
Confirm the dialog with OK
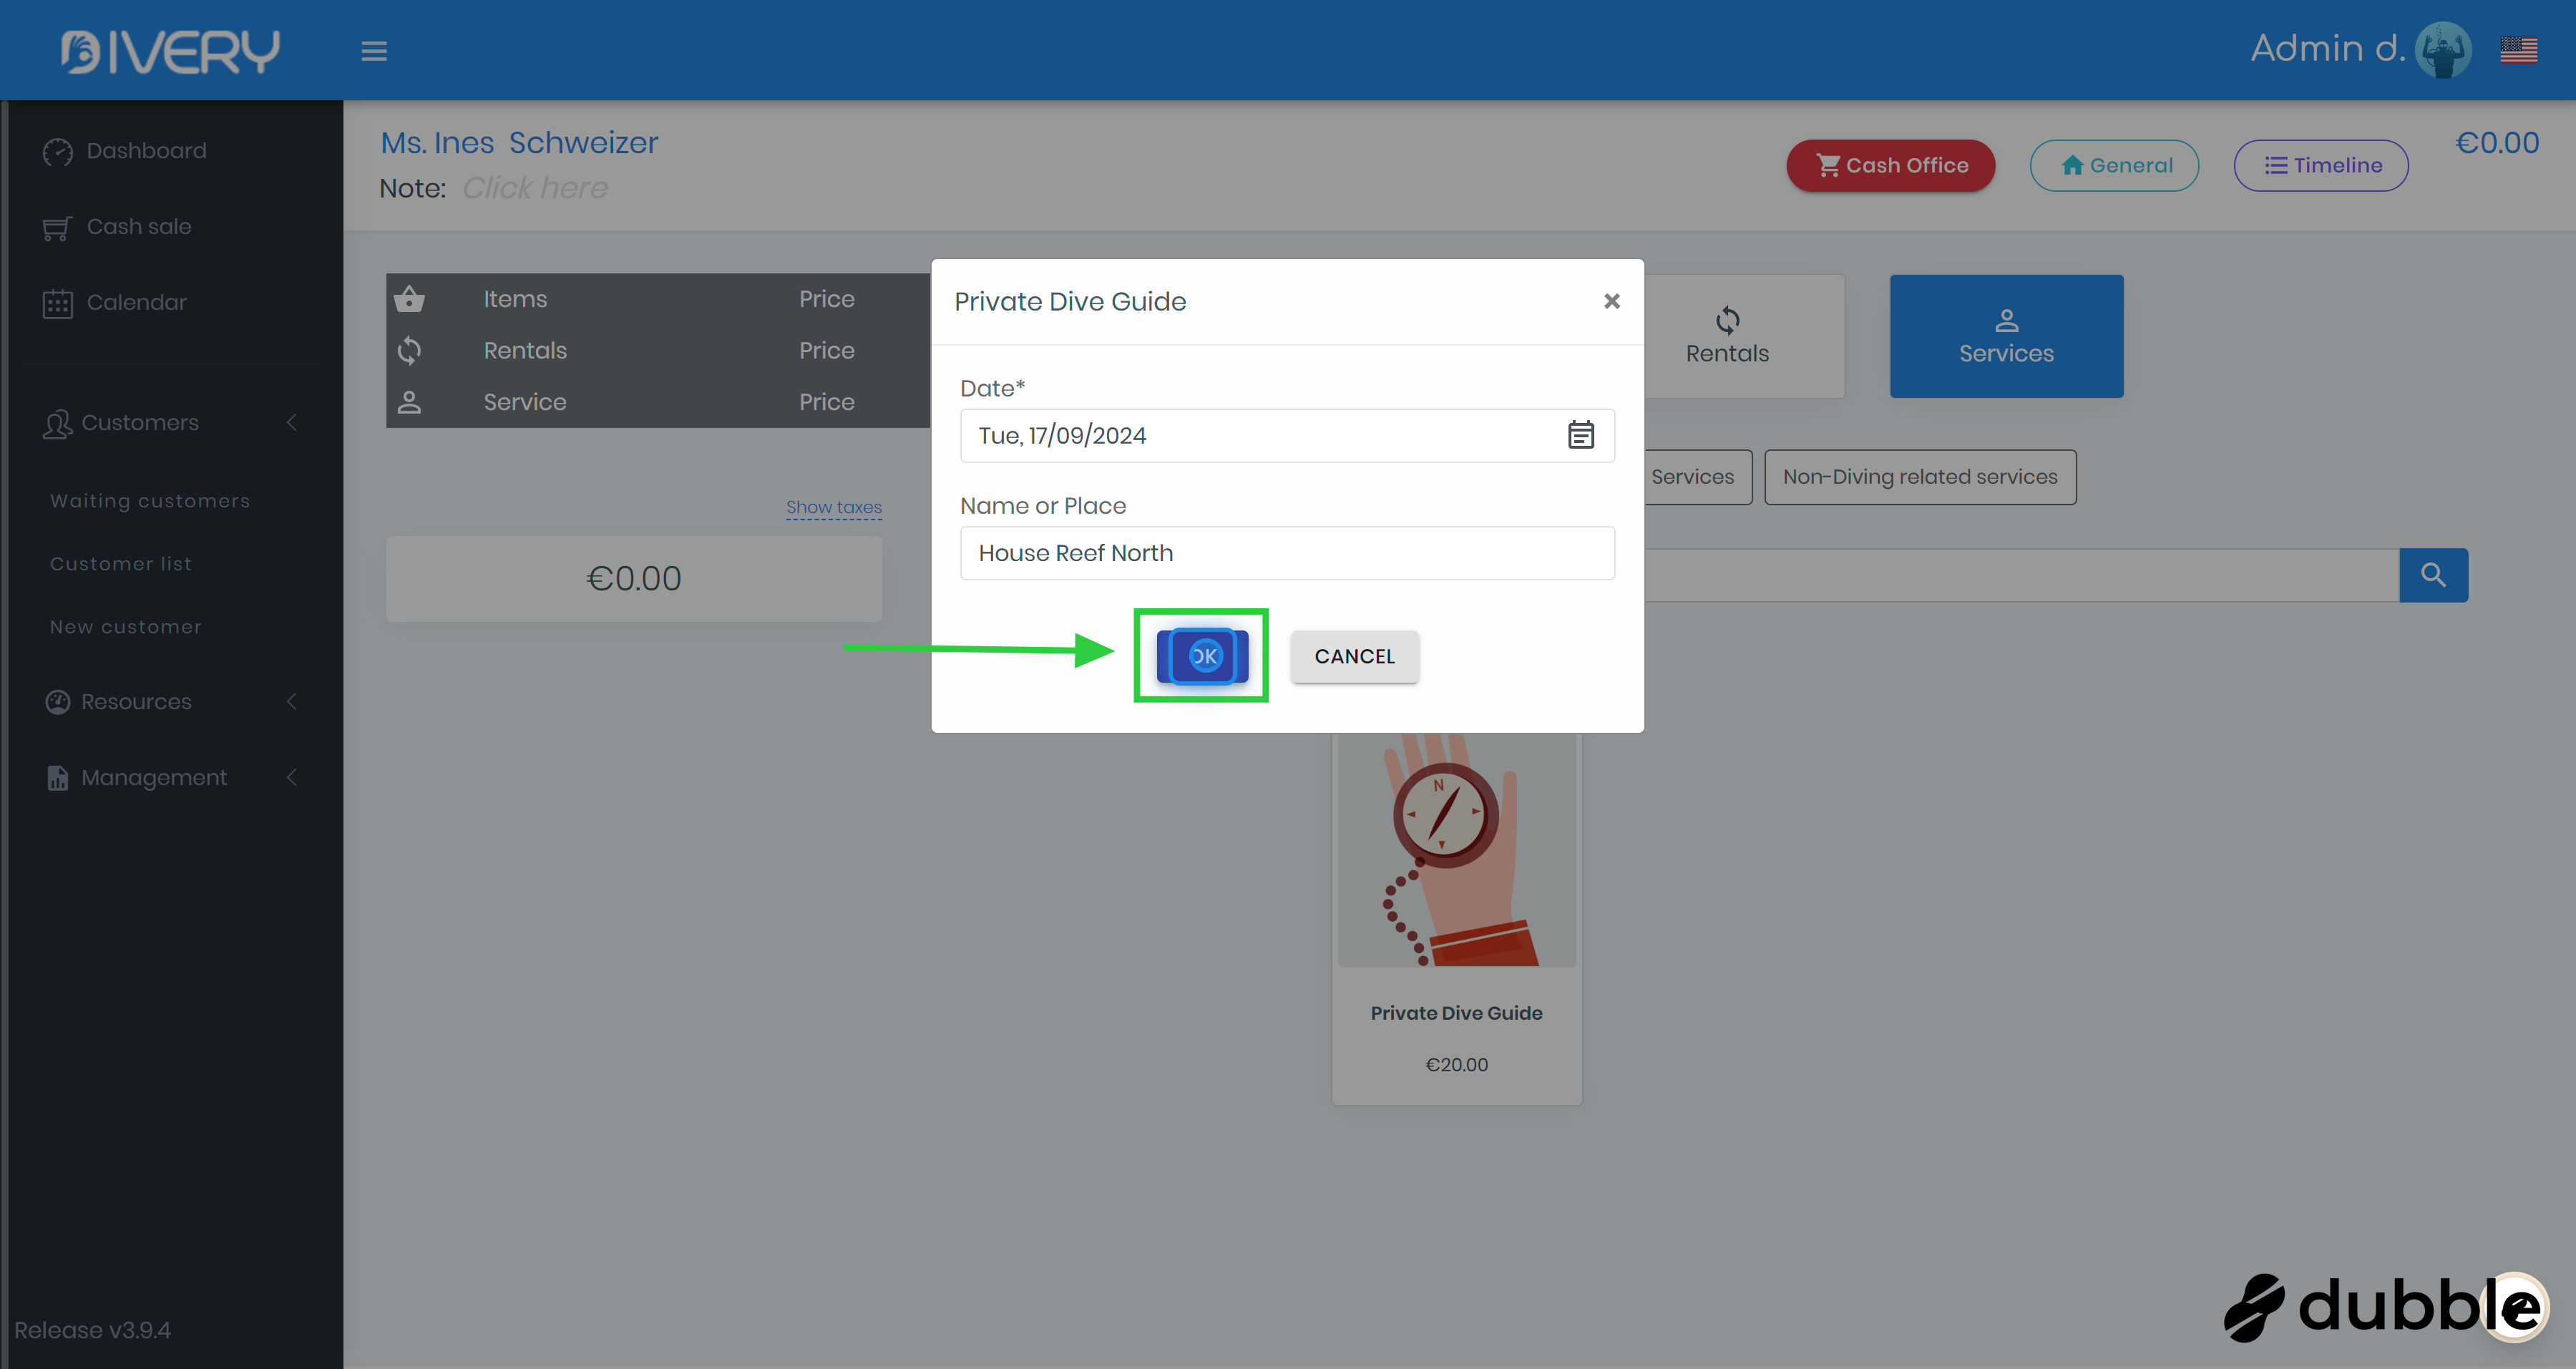[x=1203, y=656]
